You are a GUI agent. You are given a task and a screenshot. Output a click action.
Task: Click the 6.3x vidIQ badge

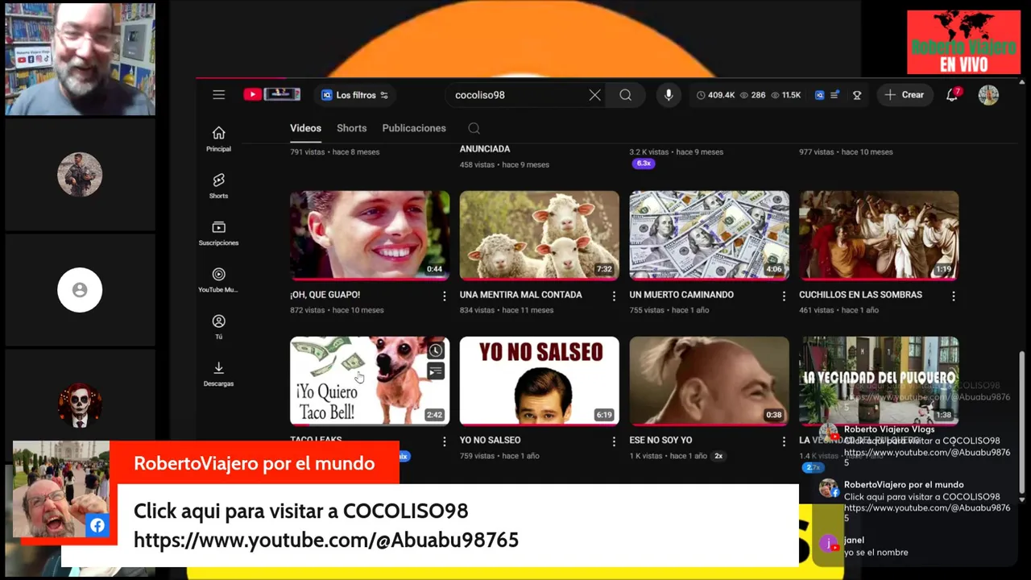click(644, 164)
